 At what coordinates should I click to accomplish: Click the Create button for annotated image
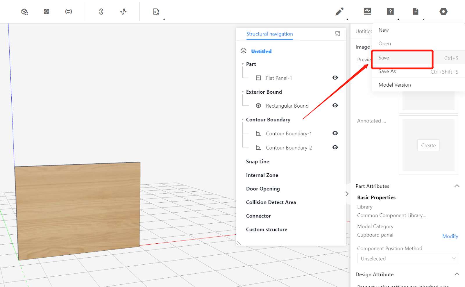click(x=428, y=145)
